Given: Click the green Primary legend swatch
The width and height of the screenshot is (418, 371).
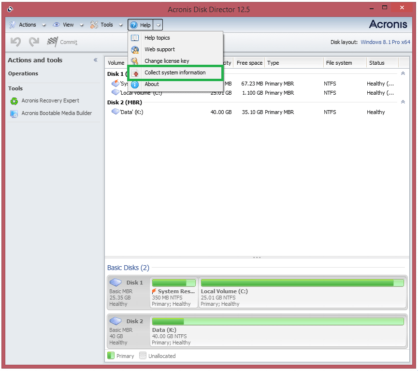Looking at the screenshot, I should click(111, 356).
